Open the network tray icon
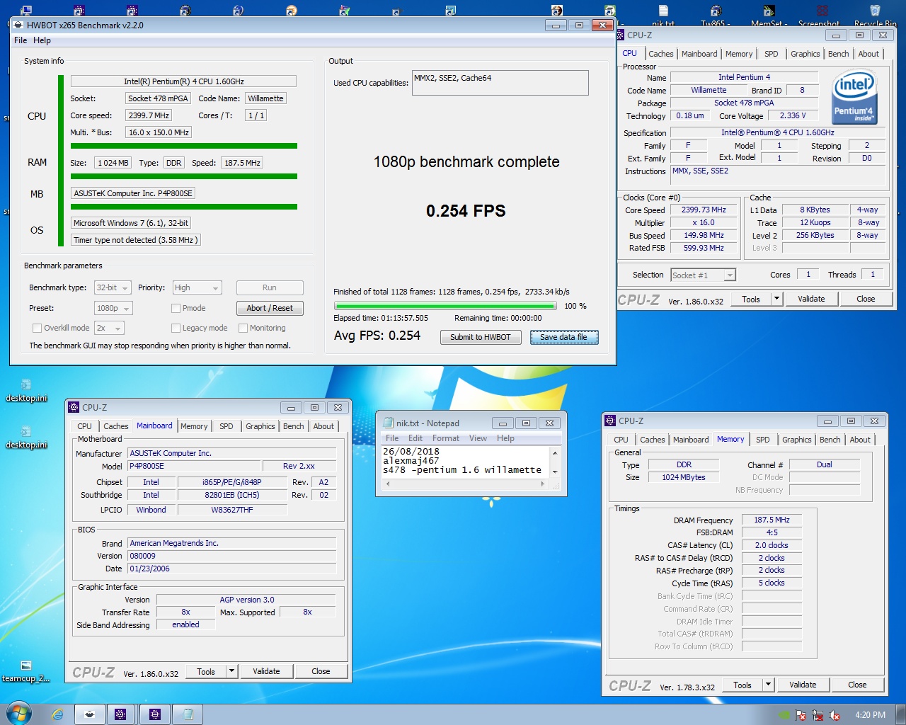The image size is (906, 725). 818,715
